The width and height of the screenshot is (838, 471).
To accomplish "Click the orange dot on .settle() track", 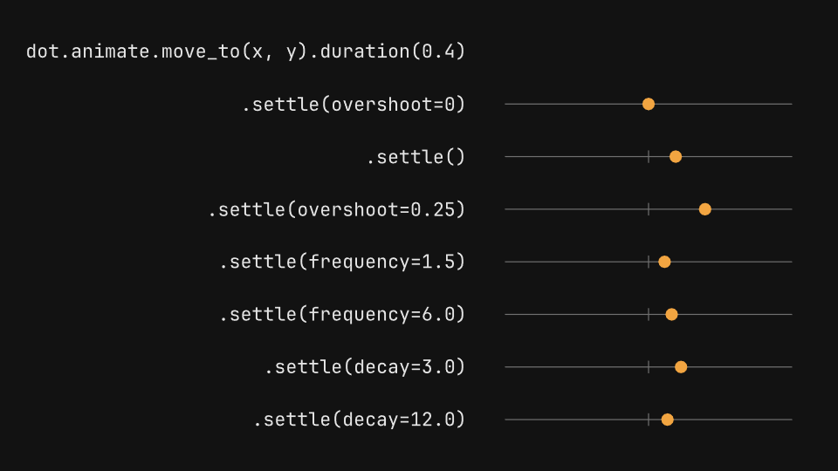I will [676, 156].
